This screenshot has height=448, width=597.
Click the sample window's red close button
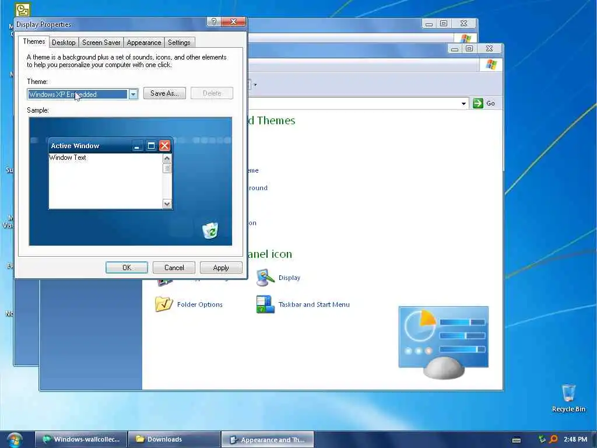[164, 145]
